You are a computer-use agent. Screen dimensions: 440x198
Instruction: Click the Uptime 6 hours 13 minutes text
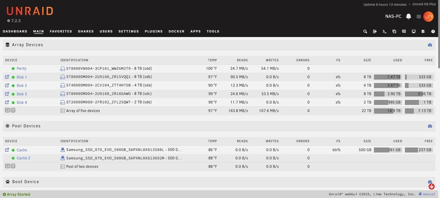(x=385, y=4)
